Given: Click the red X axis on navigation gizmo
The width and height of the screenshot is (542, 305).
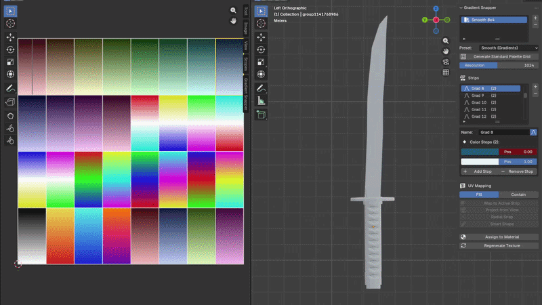Looking at the screenshot, I should click(436, 20).
